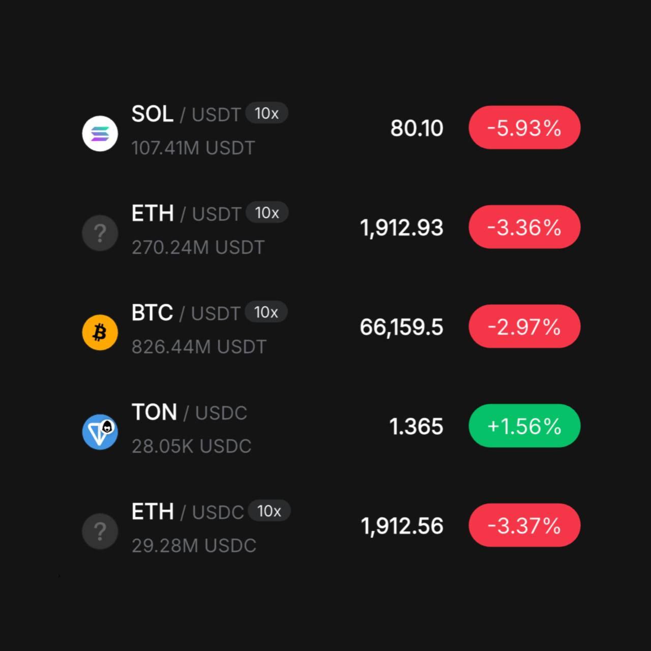The image size is (651, 651).
Task: Tap the 10x badge on ETH/USDT
Action: [x=267, y=213]
